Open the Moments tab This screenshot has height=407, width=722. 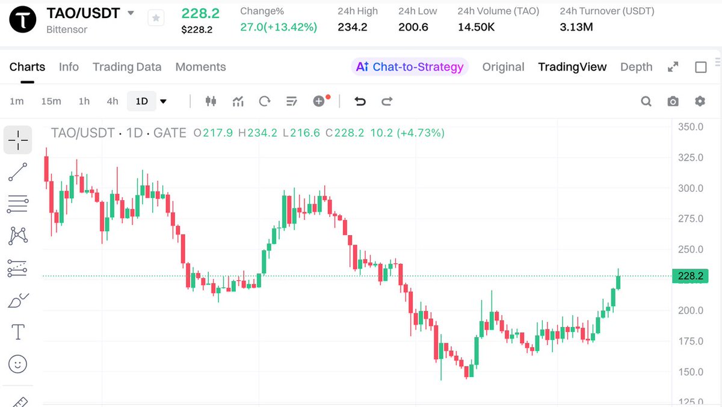pyautogui.click(x=200, y=67)
